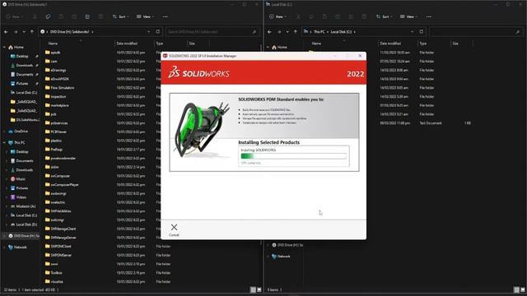Screen dimensions: 527x296
Task: Go up one level in Local Disk (C:) window
Action: pos(296,32)
